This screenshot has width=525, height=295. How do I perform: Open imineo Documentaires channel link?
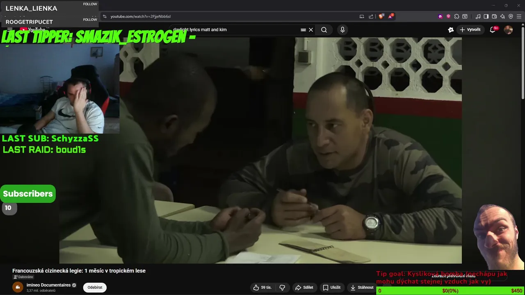tap(48, 285)
